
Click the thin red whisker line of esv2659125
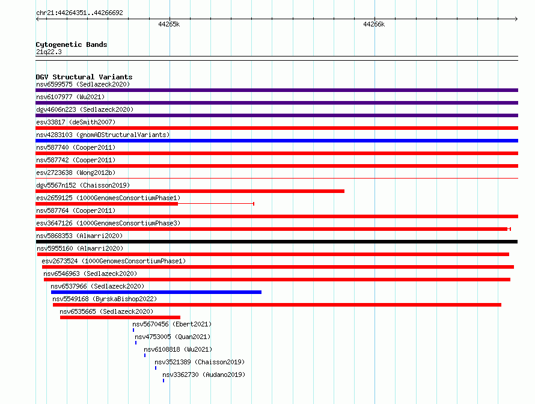pyautogui.click(x=216, y=204)
